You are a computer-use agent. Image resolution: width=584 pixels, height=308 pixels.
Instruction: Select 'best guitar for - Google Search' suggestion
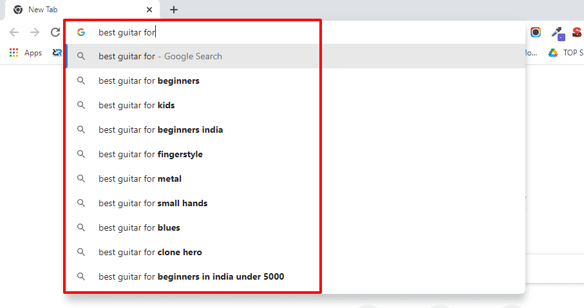point(160,56)
